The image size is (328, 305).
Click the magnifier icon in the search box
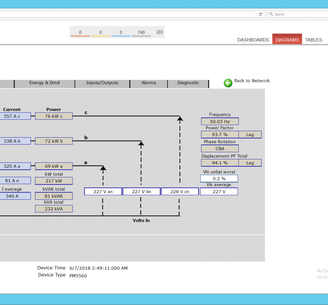click(x=271, y=14)
